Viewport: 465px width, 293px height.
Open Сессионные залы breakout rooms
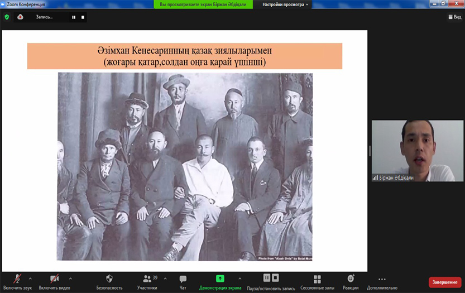pos(317,279)
